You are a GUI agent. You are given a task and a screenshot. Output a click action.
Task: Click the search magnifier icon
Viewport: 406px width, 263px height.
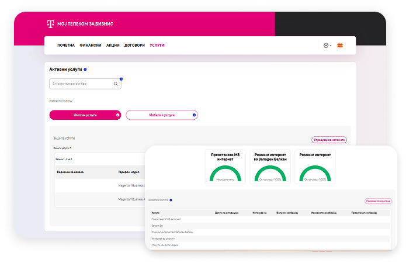tap(116, 84)
